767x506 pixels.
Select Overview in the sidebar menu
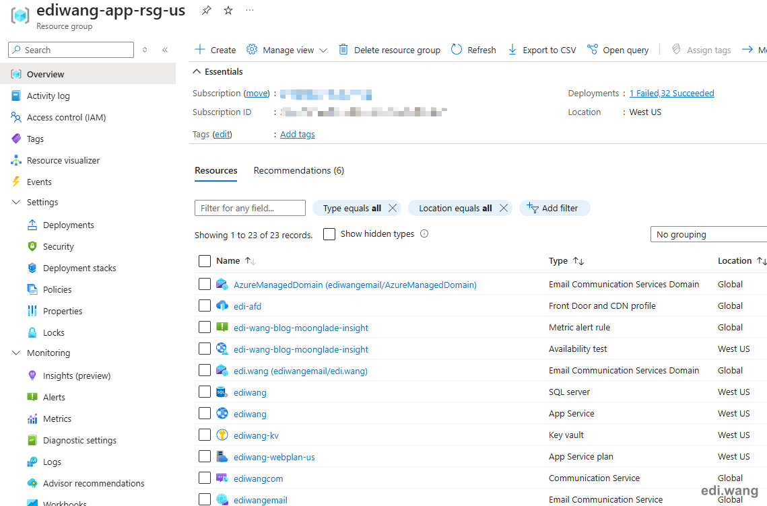click(88, 74)
